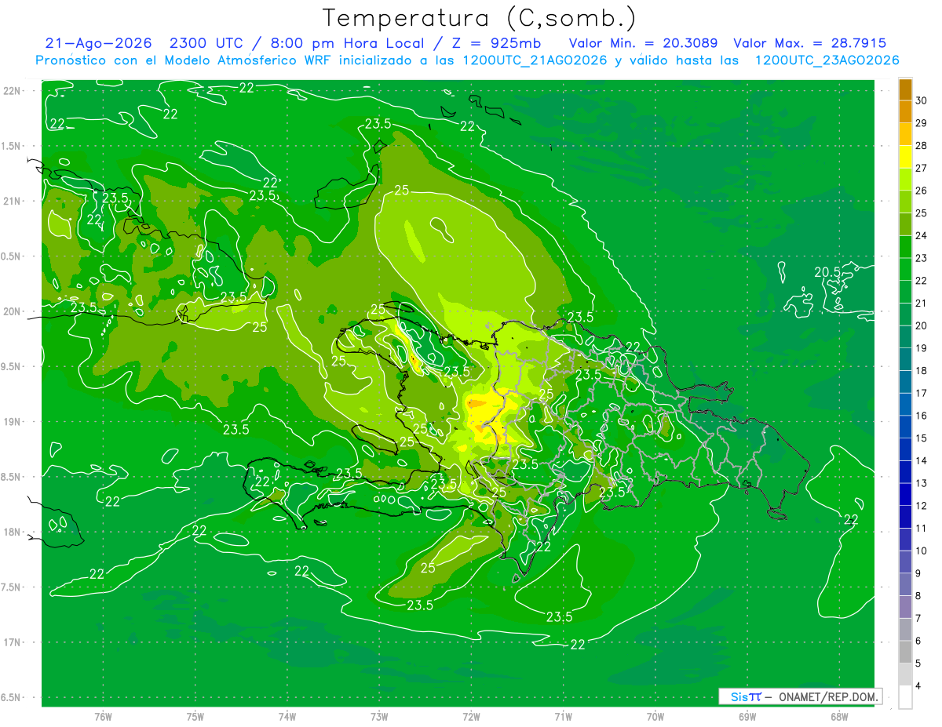The image size is (942, 727).
Task: Click the "69W" longitude axis label
Action: 747,717
